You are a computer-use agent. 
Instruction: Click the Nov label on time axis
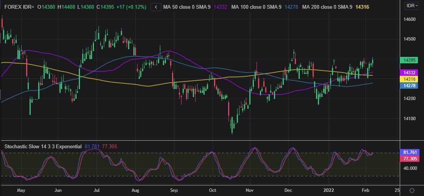point(250,190)
